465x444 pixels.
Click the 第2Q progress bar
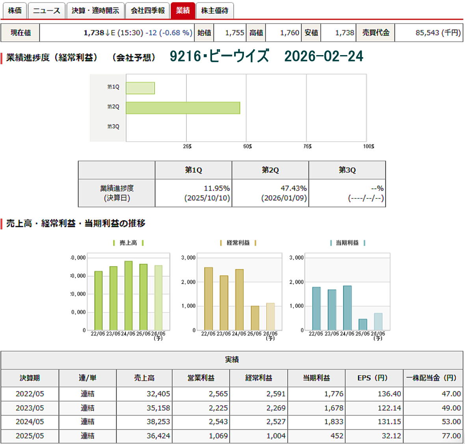[183, 108]
